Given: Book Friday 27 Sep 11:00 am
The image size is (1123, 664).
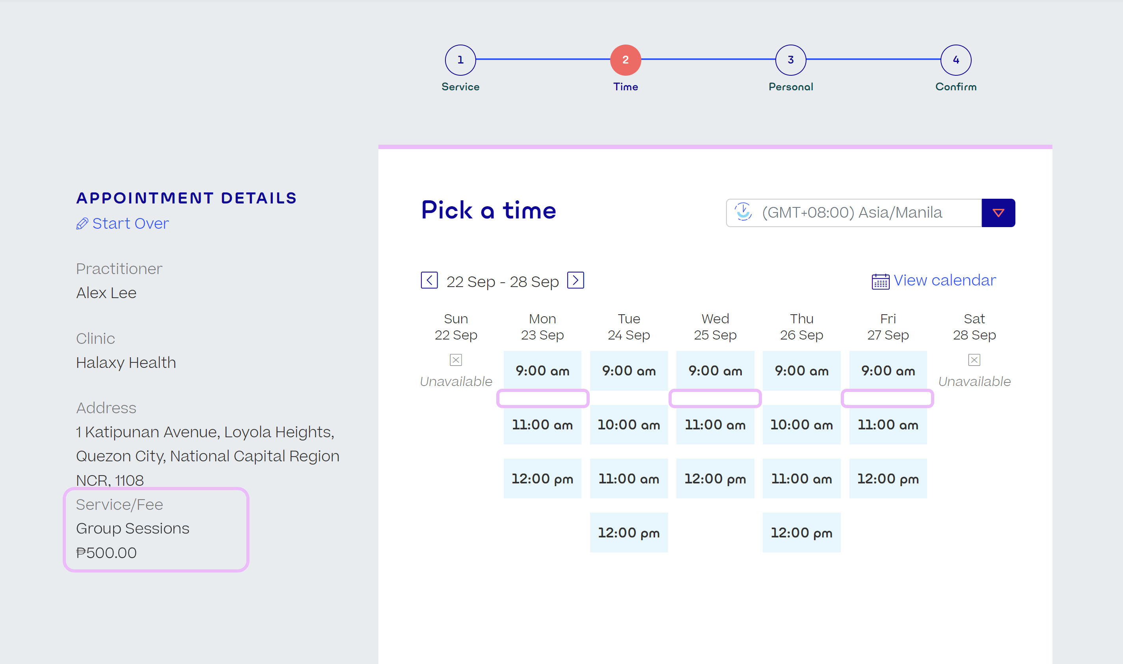Looking at the screenshot, I should tap(888, 425).
